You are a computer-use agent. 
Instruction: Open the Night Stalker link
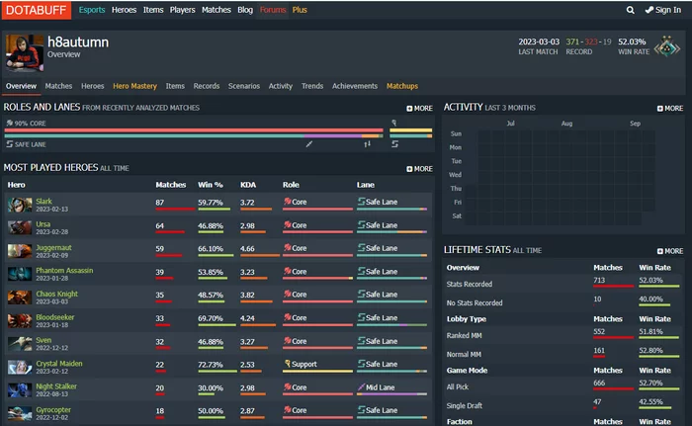coord(56,386)
